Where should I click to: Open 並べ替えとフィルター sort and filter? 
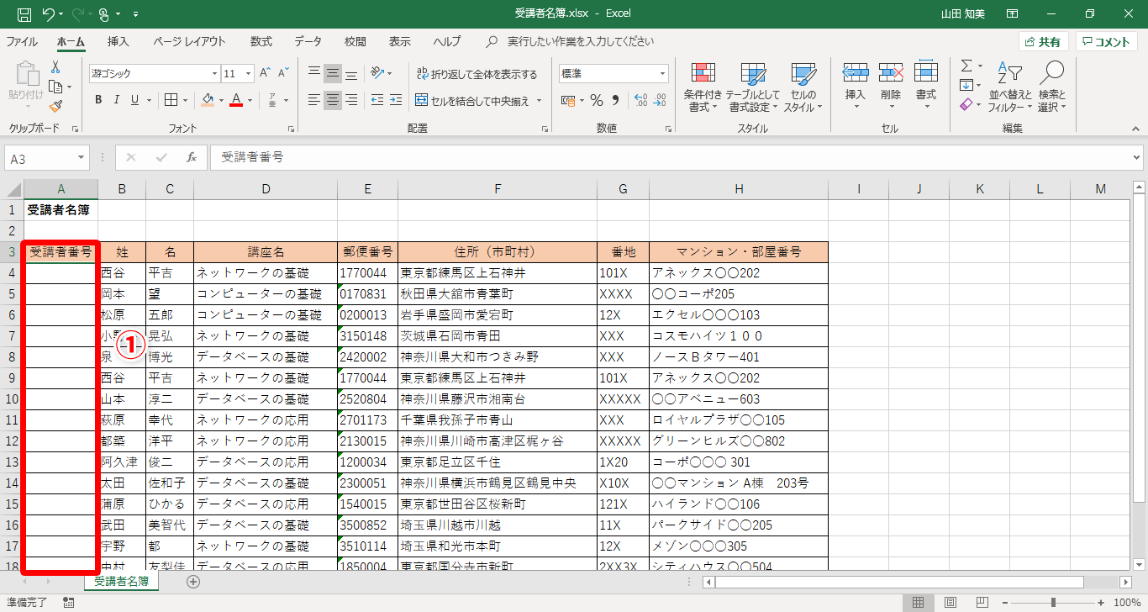coord(1009,87)
